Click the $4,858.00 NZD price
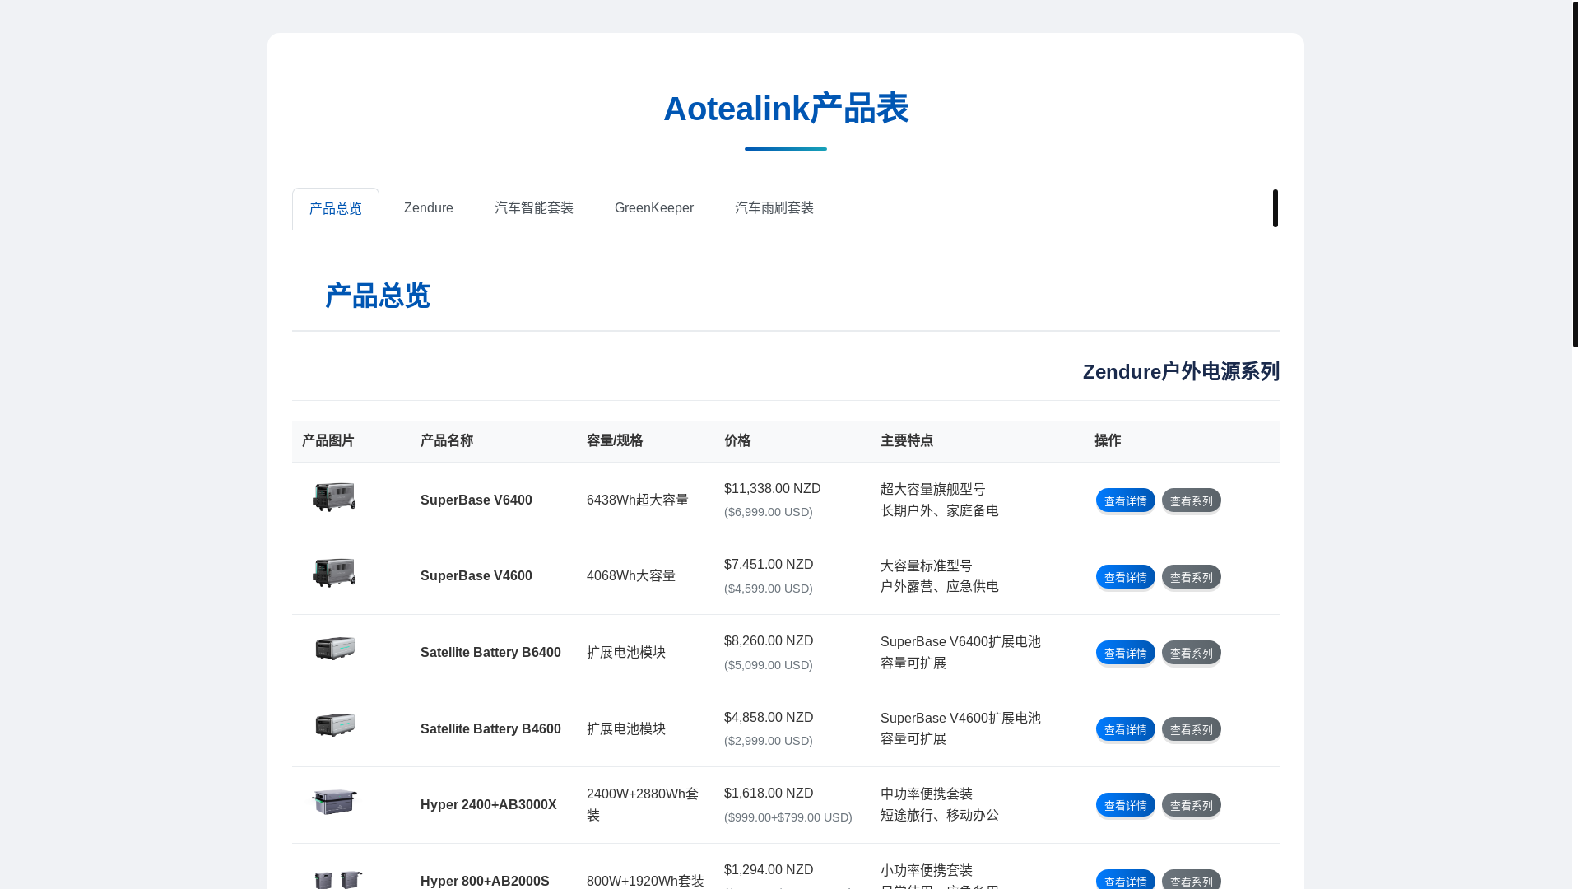This screenshot has width=1580, height=889. tap(769, 718)
